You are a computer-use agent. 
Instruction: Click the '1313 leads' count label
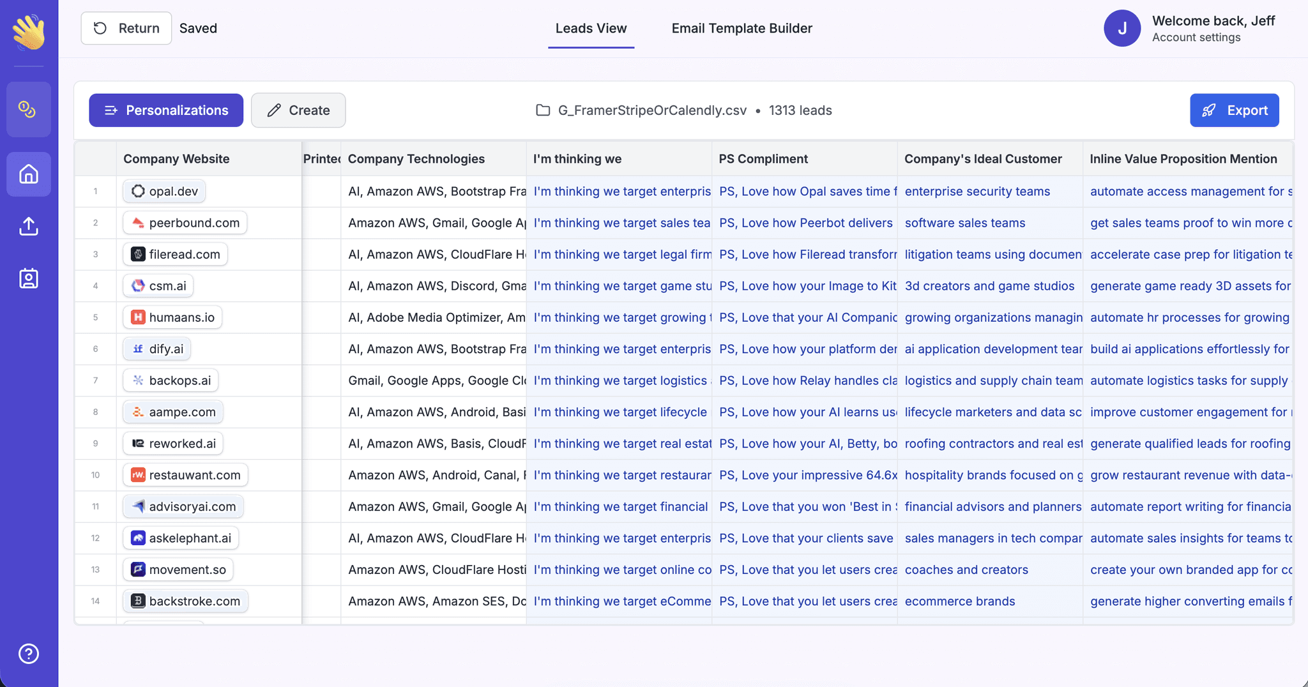[x=800, y=110]
